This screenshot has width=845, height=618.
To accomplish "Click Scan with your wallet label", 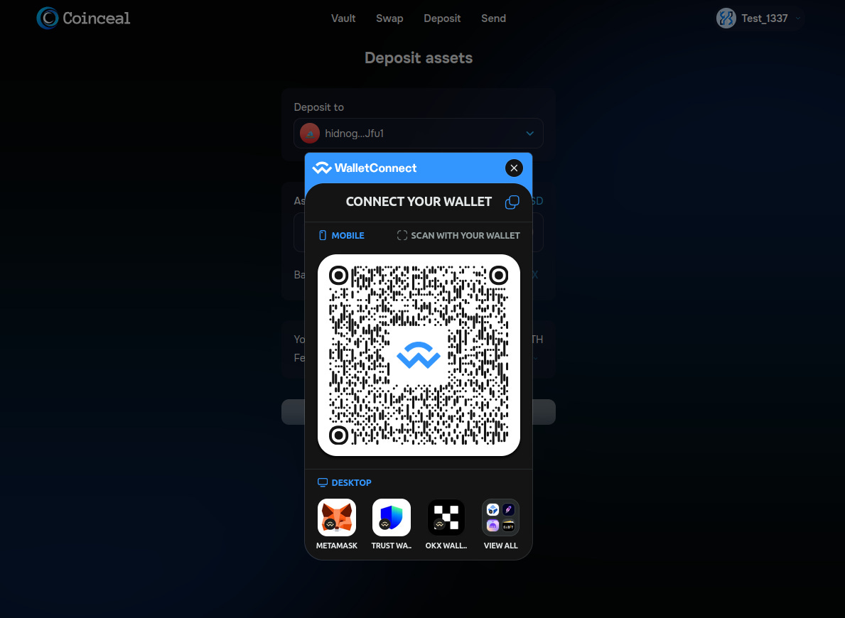I will [458, 235].
